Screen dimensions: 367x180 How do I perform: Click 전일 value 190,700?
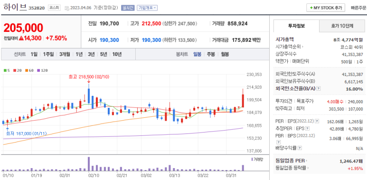(109, 24)
